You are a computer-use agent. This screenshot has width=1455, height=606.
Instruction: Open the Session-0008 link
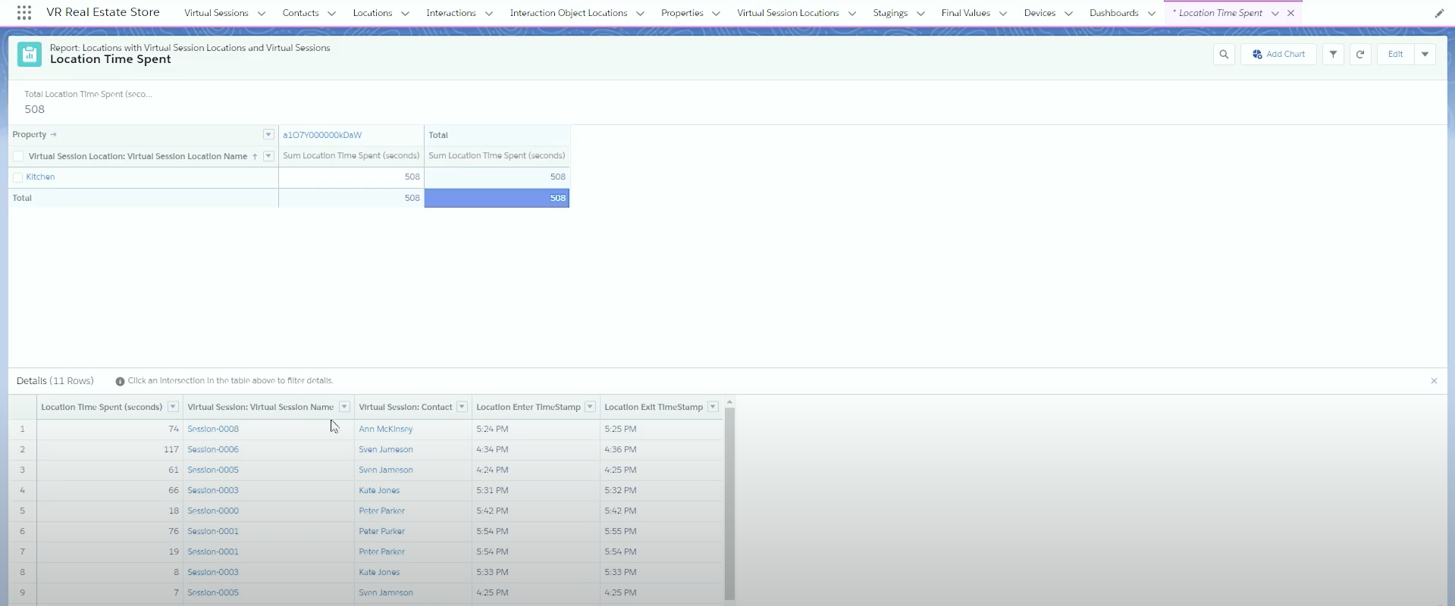[x=213, y=429]
